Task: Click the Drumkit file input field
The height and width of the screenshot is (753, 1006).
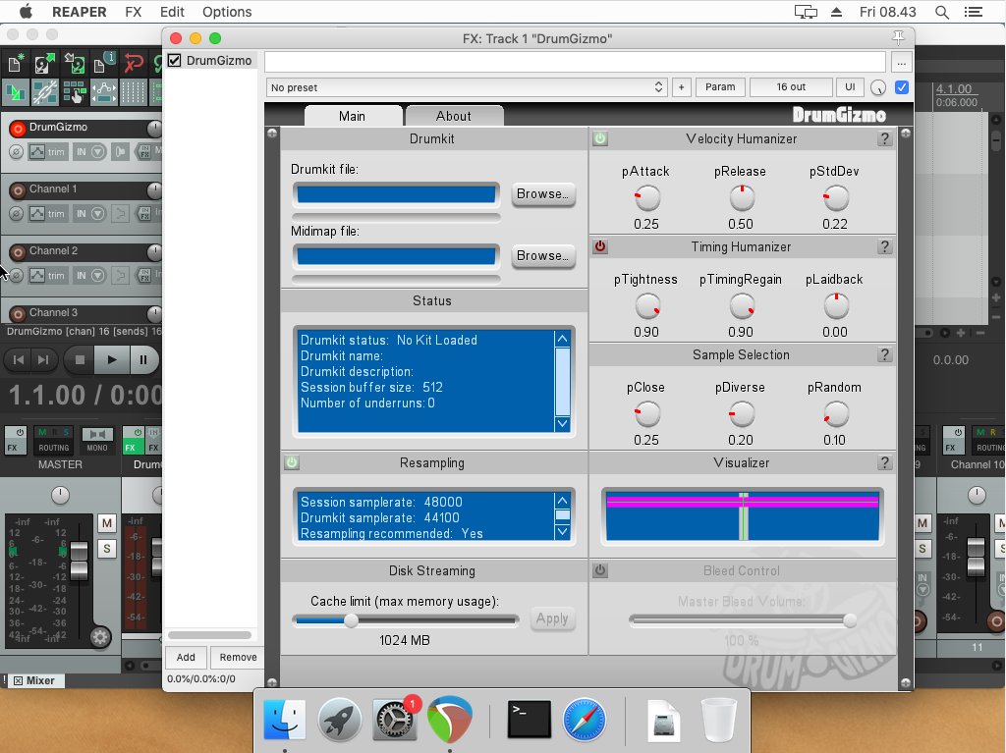Action: click(x=397, y=194)
